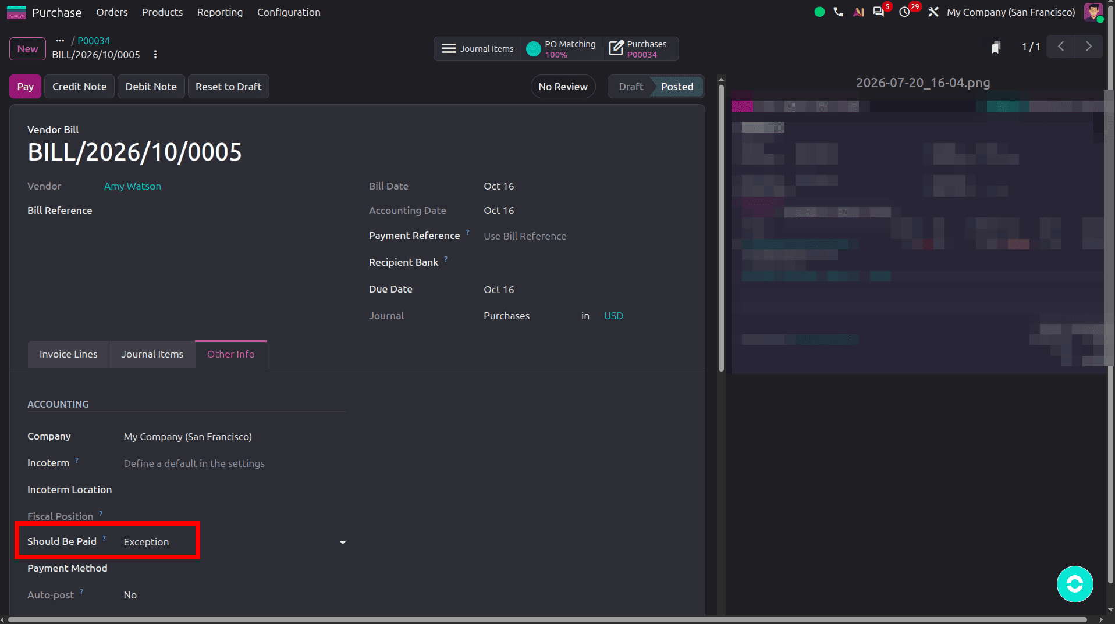Select the Other Info tab
This screenshot has height=624, width=1115.
pyautogui.click(x=231, y=354)
